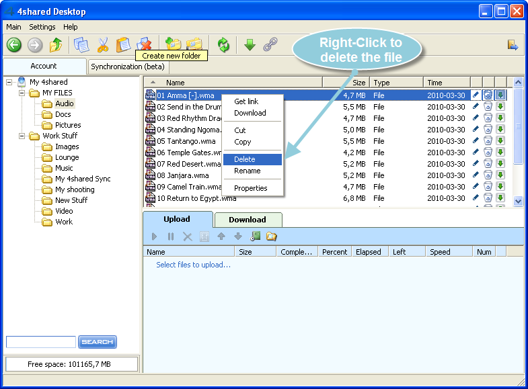Click the SEARCH button
This screenshot has width=528, height=389.
click(x=98, y=342)
